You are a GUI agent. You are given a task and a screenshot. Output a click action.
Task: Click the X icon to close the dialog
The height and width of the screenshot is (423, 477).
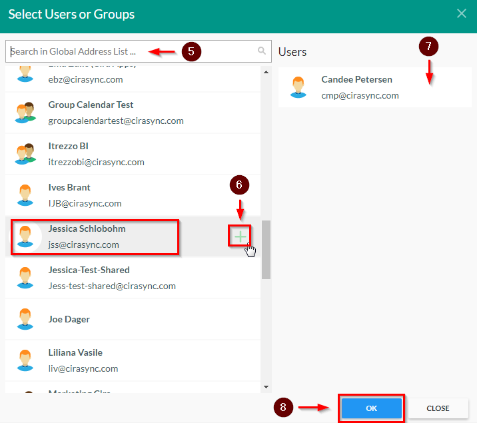click(x=461, y=13)
